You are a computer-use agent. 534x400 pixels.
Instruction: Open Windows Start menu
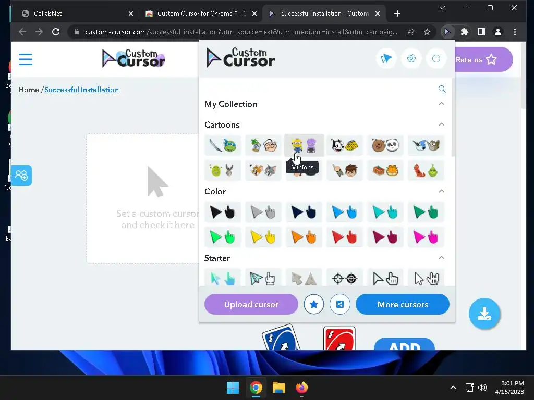coord(233,387)
